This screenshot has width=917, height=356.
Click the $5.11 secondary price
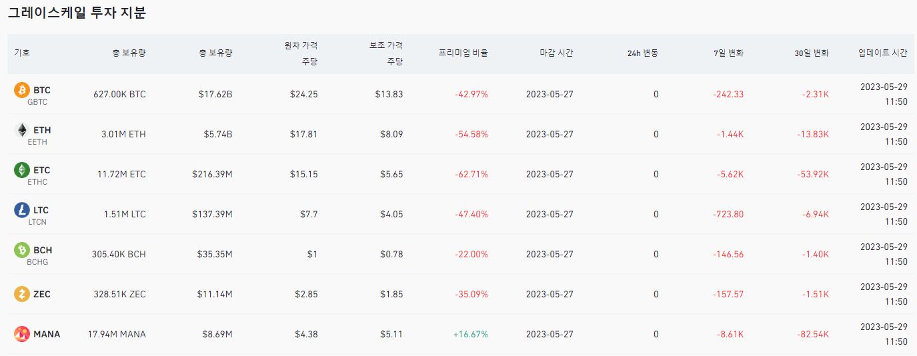(392, 334)
